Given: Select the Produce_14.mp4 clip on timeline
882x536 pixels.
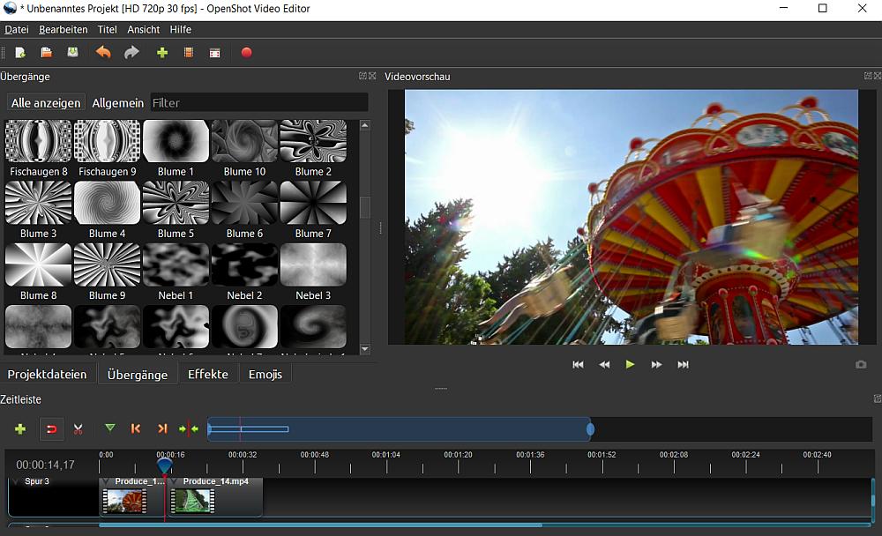Looking at the screenshot, I should coord(215,497).
